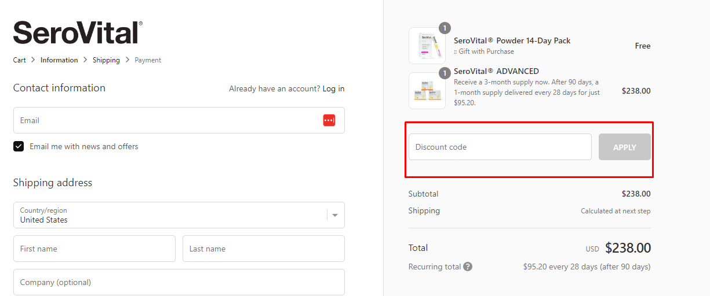Screen dimensions: 710x296
Task: Click the Total amount $238.00 with USD
Action: 618,248
